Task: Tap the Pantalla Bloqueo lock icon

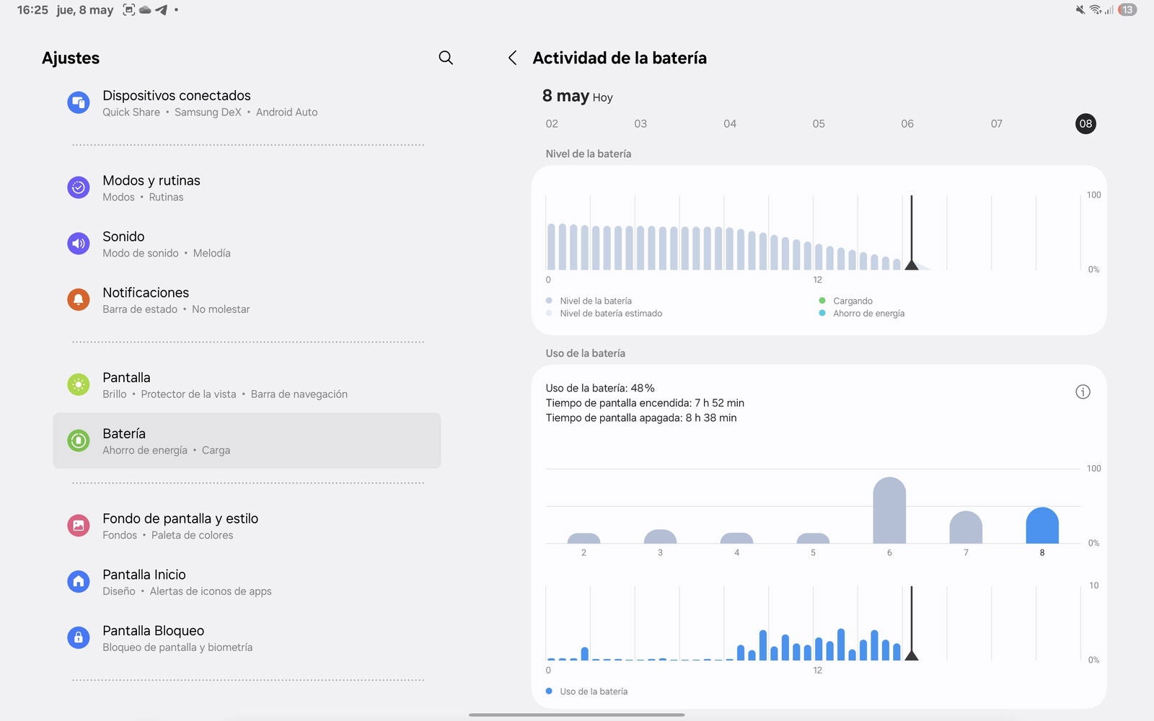Action: pos(79,637)
